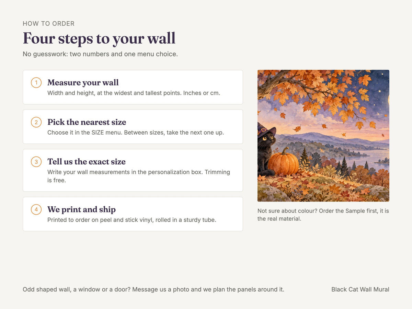Image resolution: width=412 pixels, height=309 pixels.
Task: Click the No guesswork subtitle text
Action: coord(100,54)
